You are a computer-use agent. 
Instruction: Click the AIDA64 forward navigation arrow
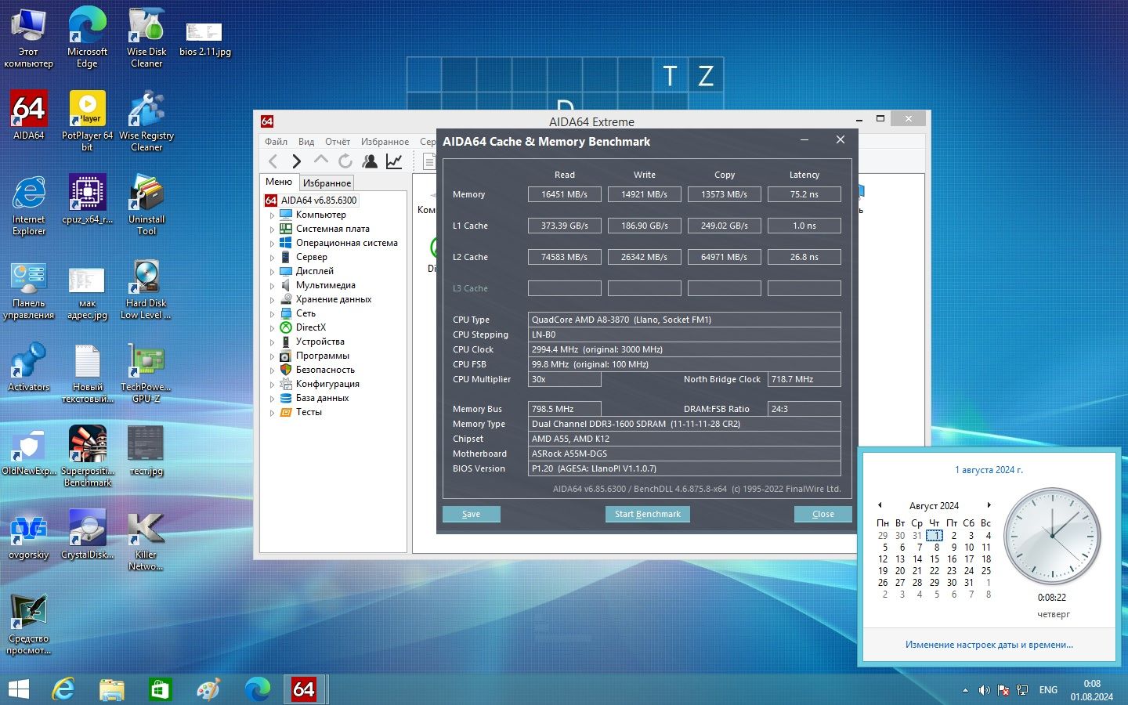click(x=296, y=161)
